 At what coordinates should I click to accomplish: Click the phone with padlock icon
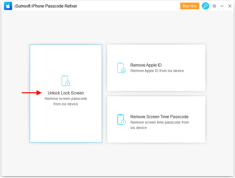(66, 81)
